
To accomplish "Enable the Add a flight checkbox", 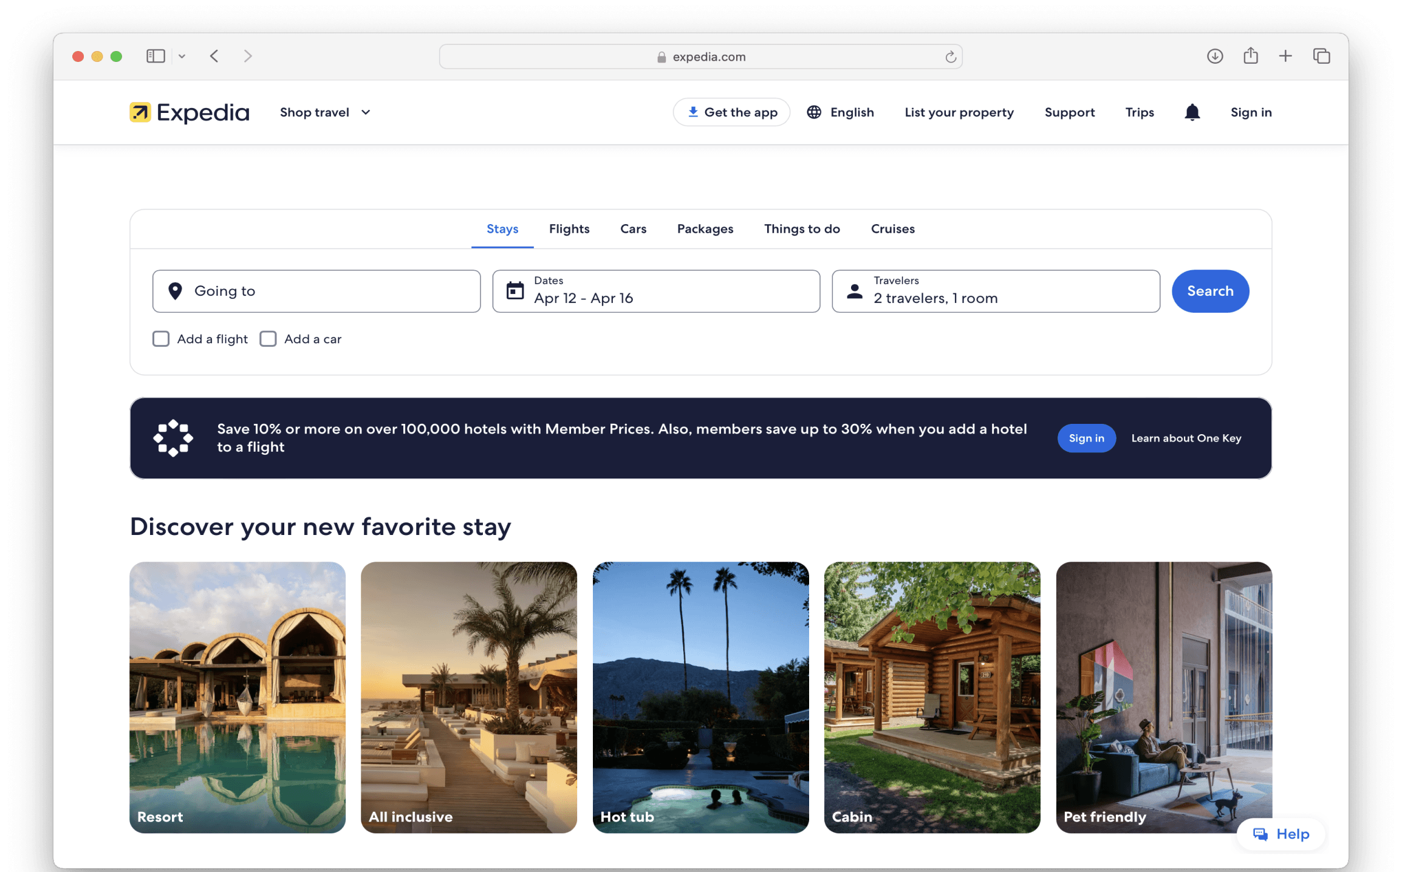I will [161, 339].
